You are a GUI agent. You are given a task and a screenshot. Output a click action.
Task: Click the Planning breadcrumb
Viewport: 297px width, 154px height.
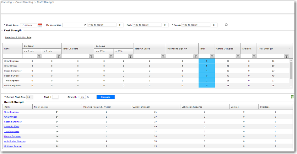(6, 2)
